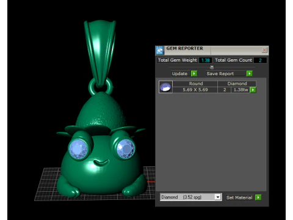Click the Set Material button
293x220 pixels.
[240, 197]
